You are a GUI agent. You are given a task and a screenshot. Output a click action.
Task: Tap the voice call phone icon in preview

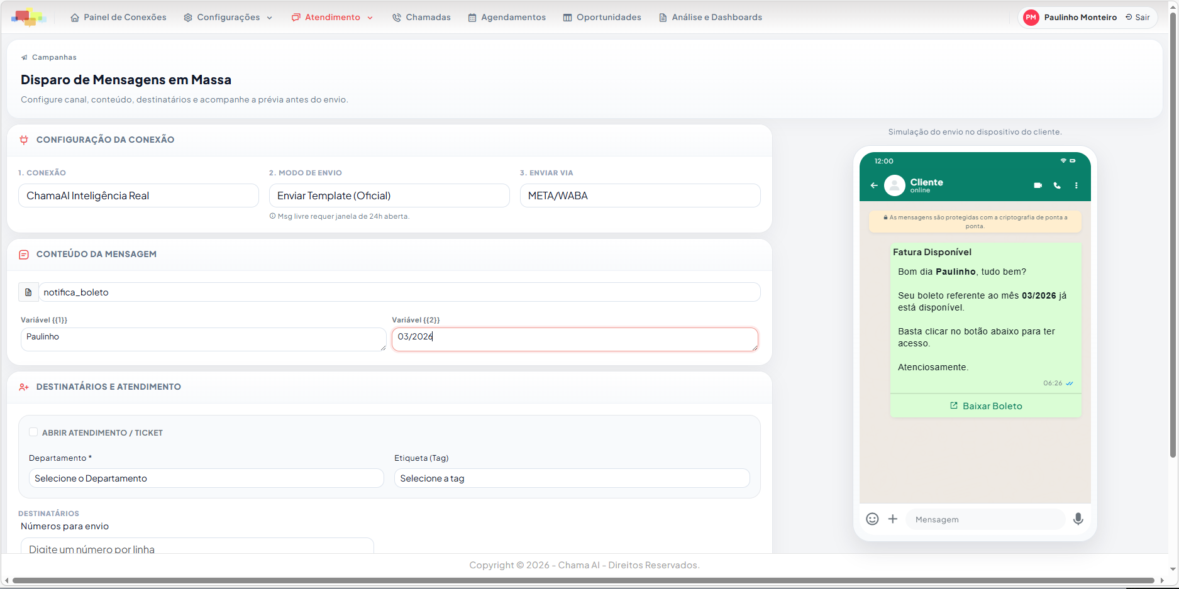[1057, 185]
